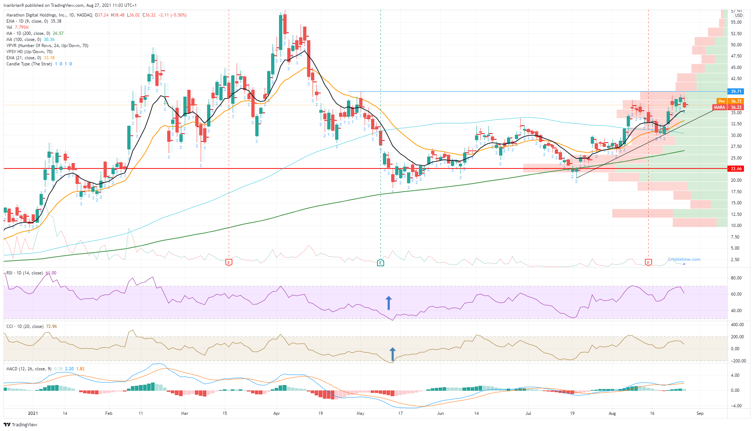Click the USD currency badge

click(x=739, y=15)
